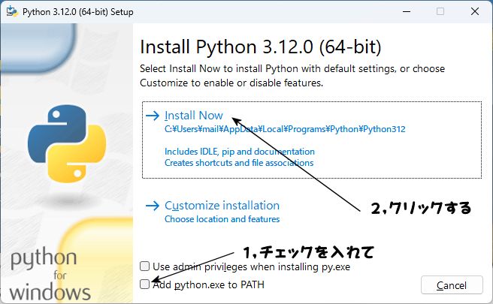This screenshot has height=304, width=493.
Task: Choose Customize installation option
Action: click(222, 206)
